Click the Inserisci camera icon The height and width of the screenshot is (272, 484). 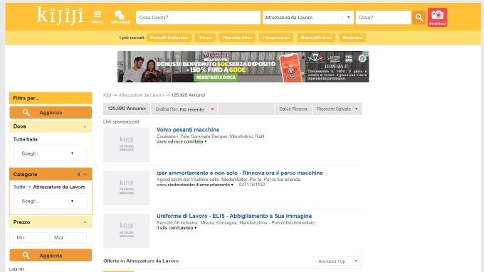437,17
